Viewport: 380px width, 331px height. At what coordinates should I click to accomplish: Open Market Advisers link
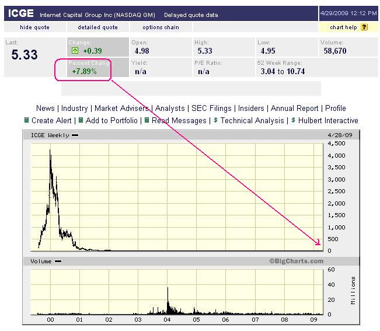coord(121,108)
